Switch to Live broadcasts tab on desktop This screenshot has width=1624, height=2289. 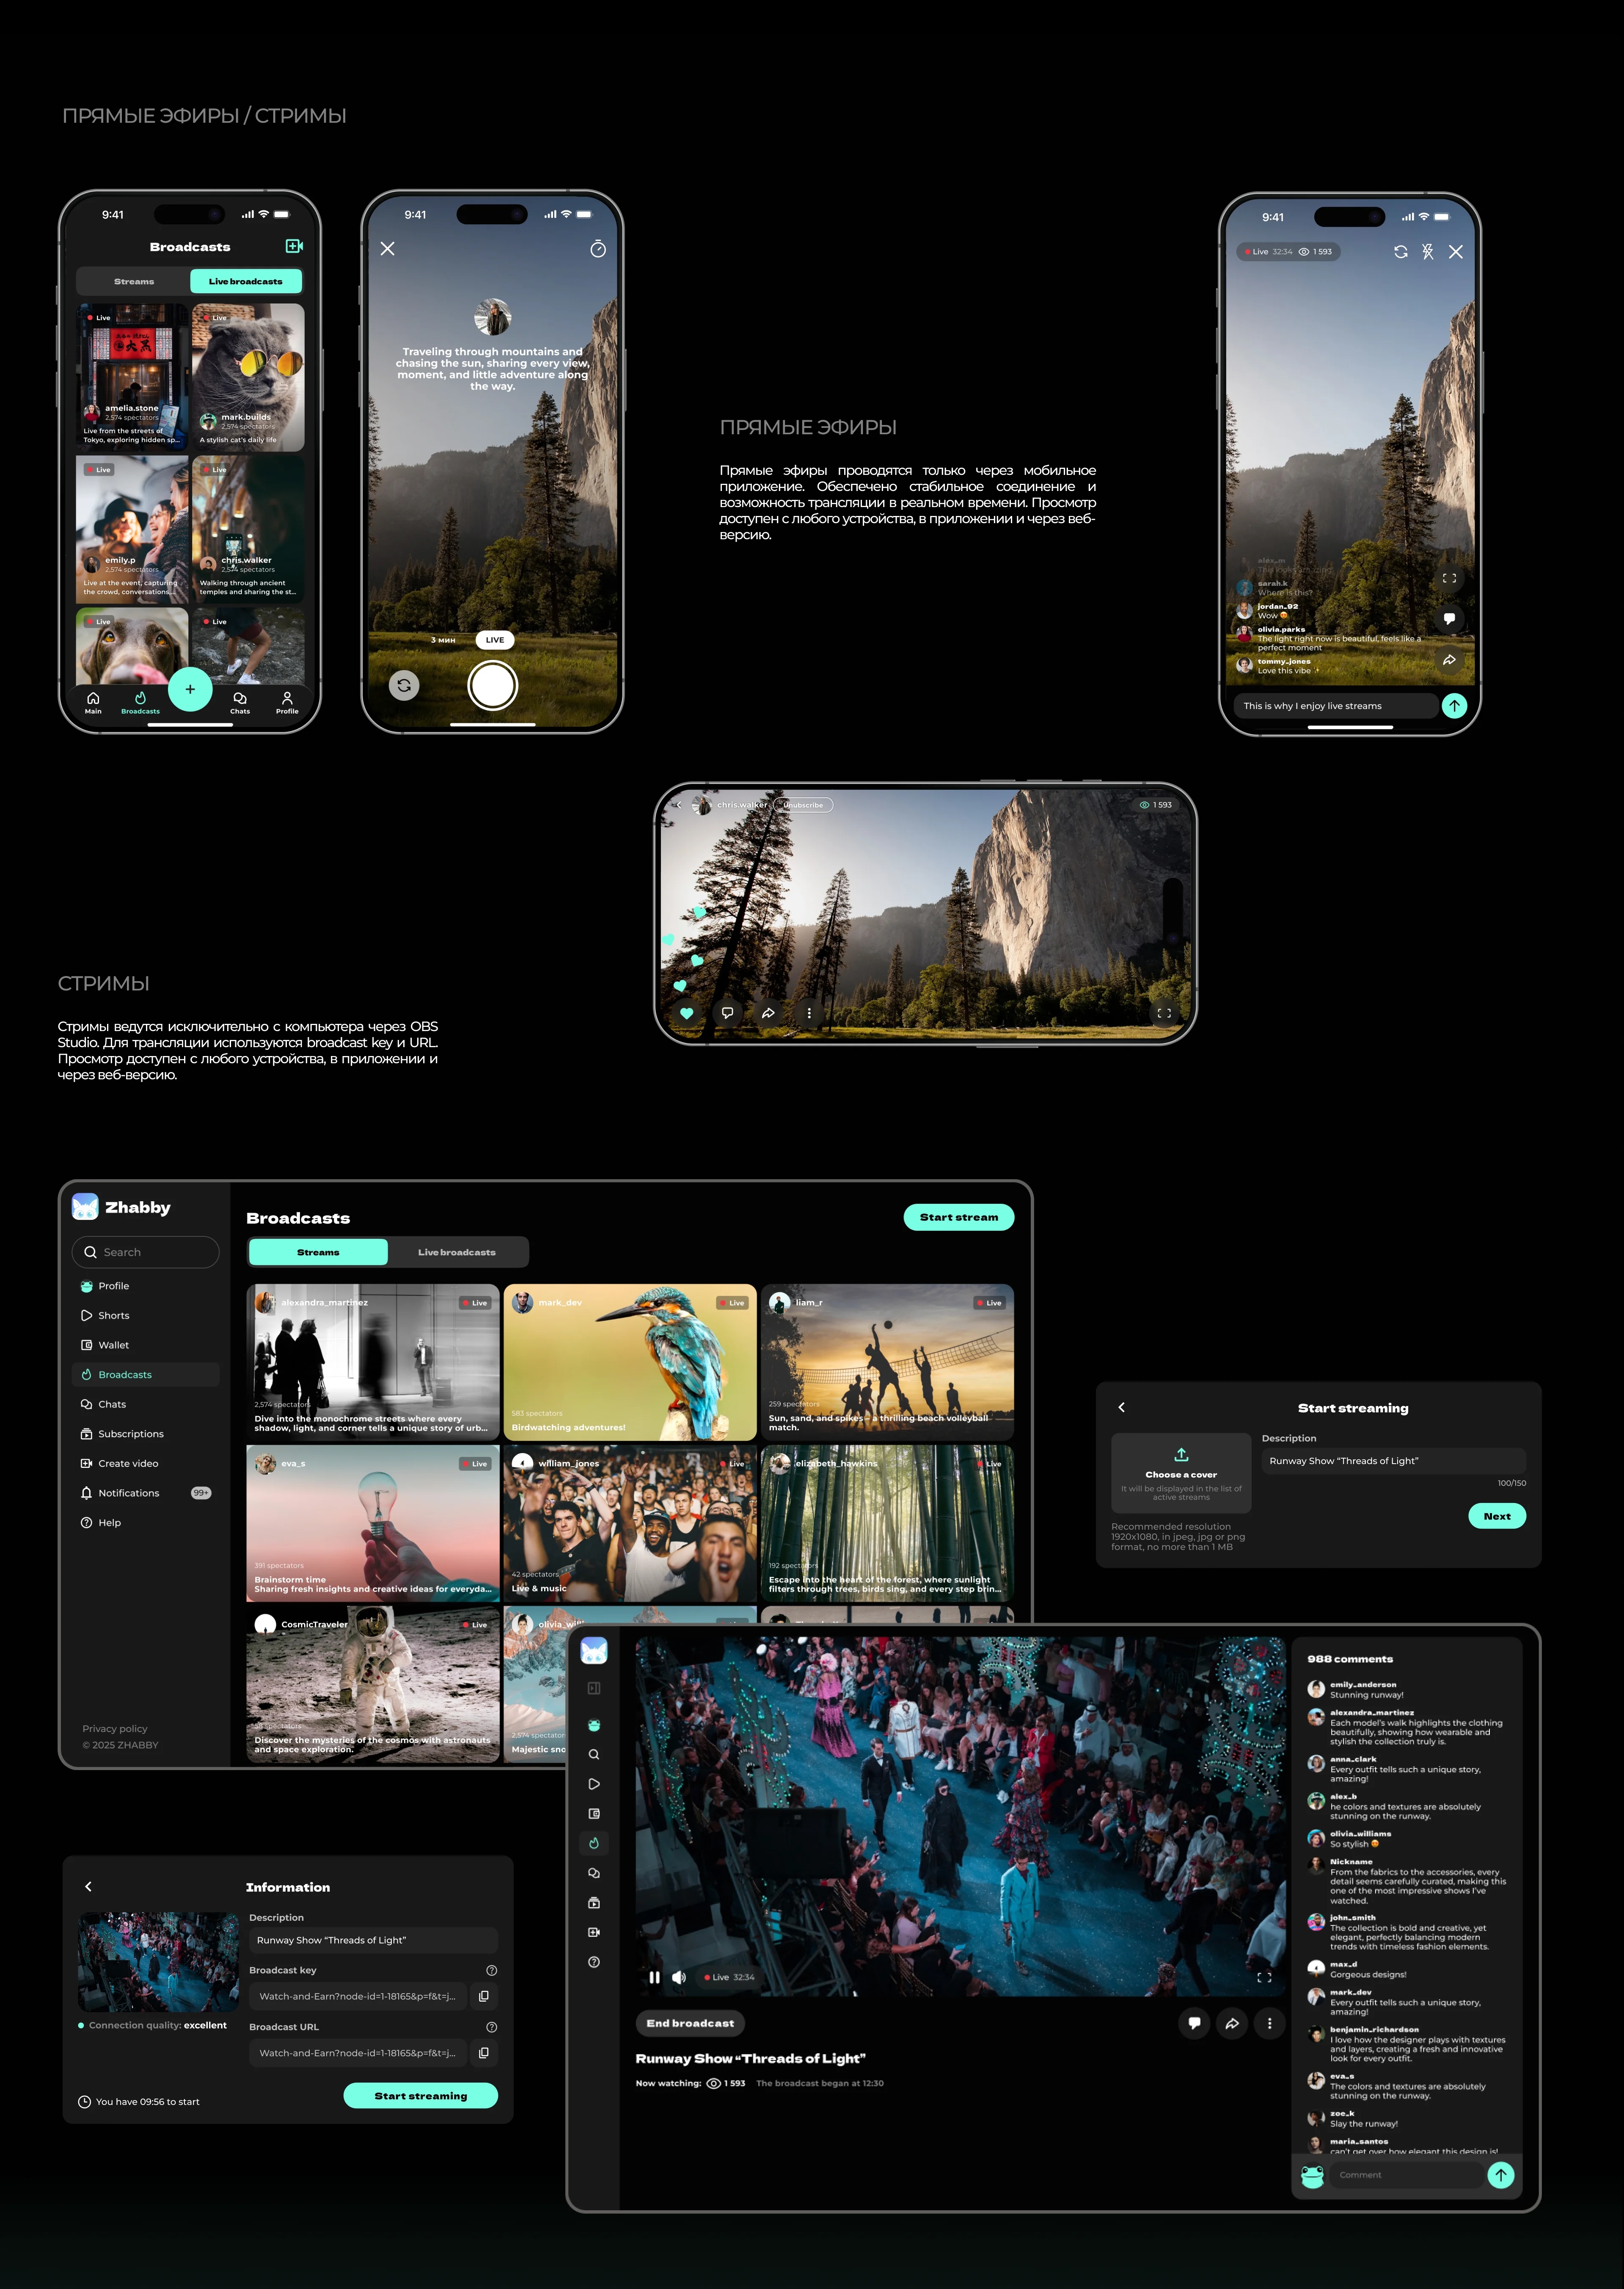click(456, 1252)
